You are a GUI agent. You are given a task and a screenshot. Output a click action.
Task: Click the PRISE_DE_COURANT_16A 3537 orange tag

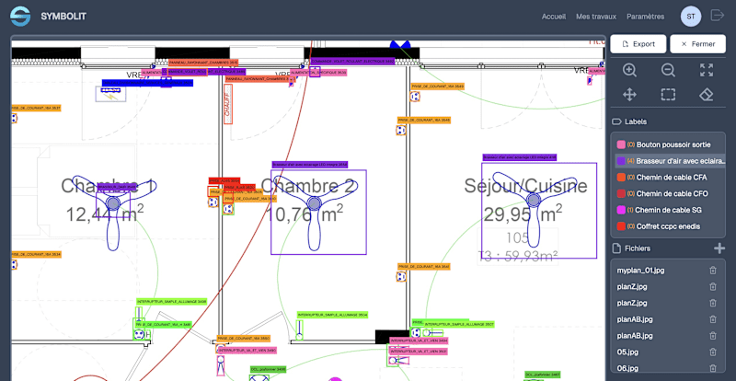(36, 108)
